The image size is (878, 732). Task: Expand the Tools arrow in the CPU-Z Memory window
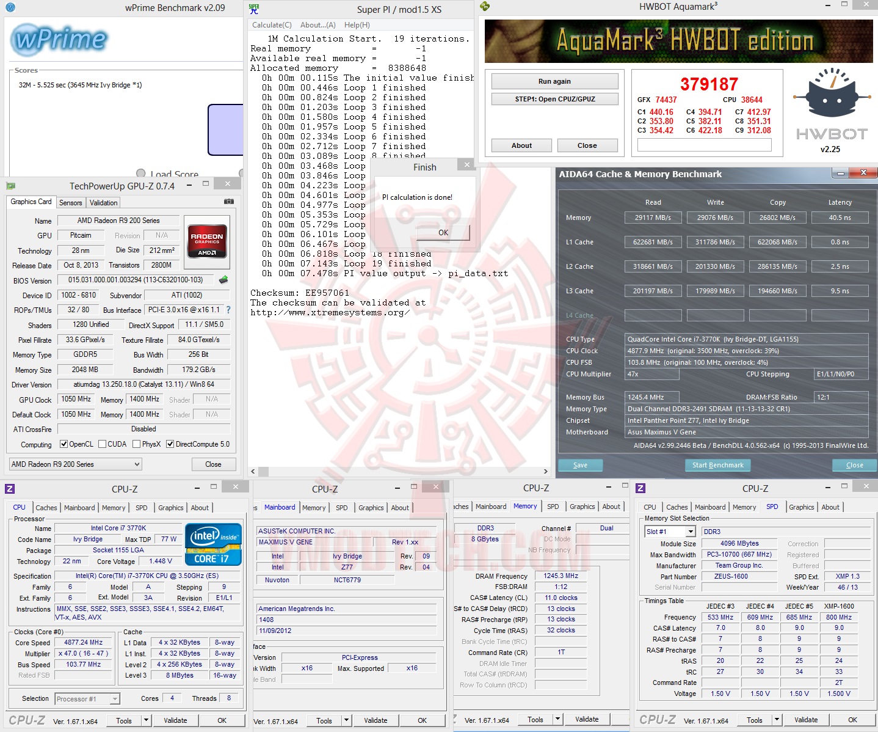557,719
